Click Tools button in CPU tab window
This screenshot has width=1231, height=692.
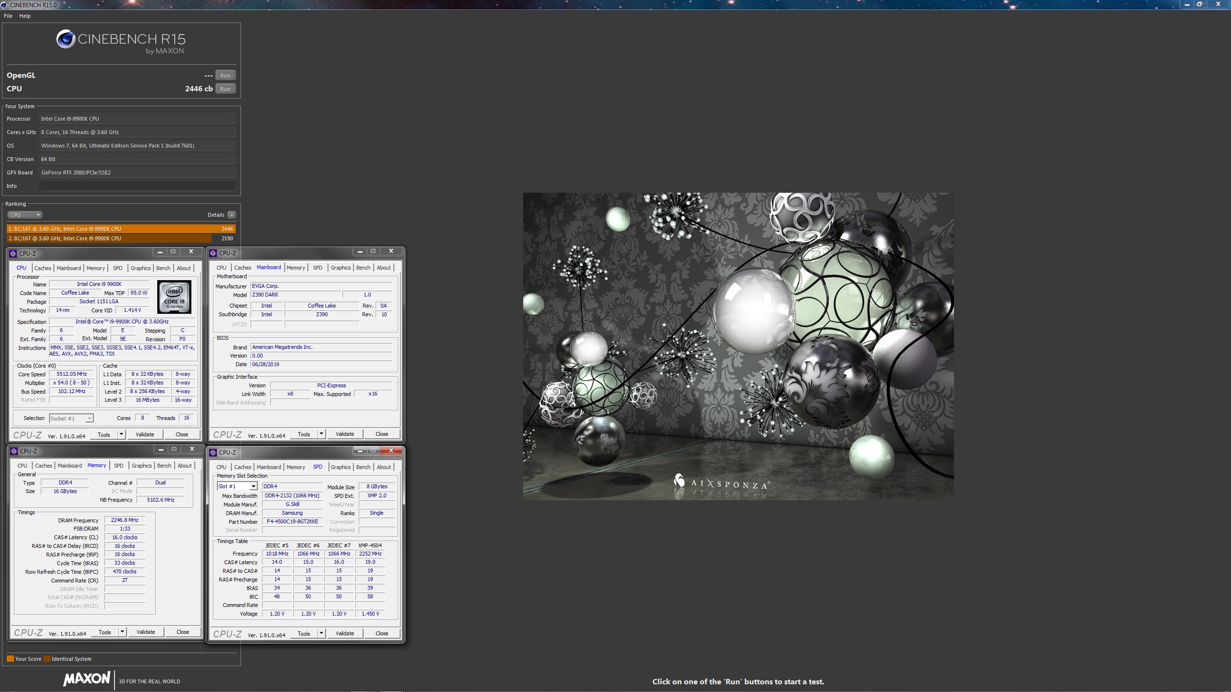pos(104,435)
